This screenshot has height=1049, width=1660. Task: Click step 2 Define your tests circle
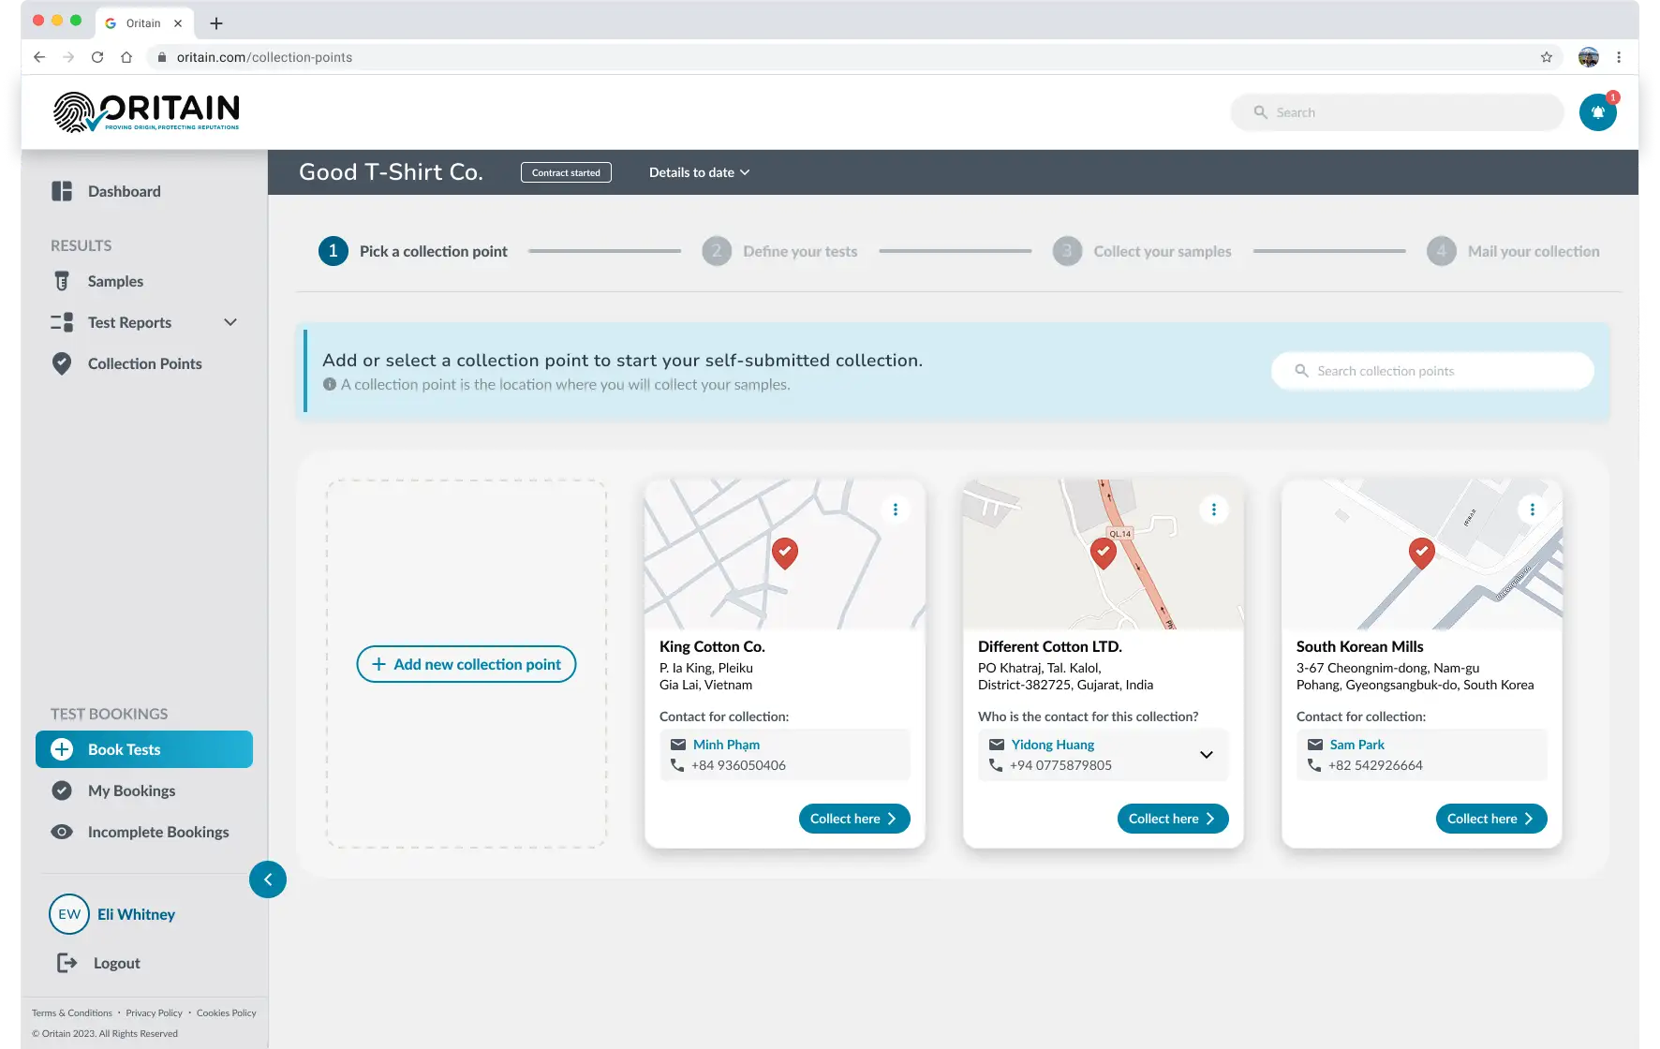717,251
